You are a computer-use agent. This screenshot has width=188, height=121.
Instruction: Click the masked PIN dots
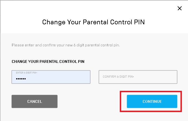(21, 79)
